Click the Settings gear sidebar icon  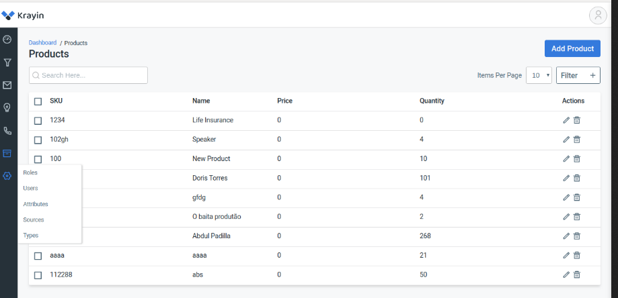point(7,176)
